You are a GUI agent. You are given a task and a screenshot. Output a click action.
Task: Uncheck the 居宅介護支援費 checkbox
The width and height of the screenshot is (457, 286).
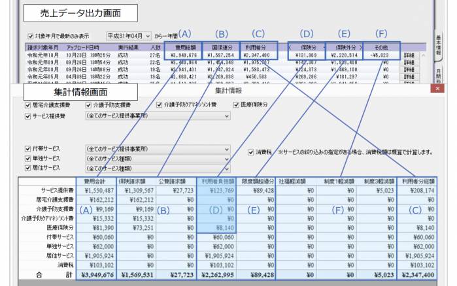pos(27,104)
